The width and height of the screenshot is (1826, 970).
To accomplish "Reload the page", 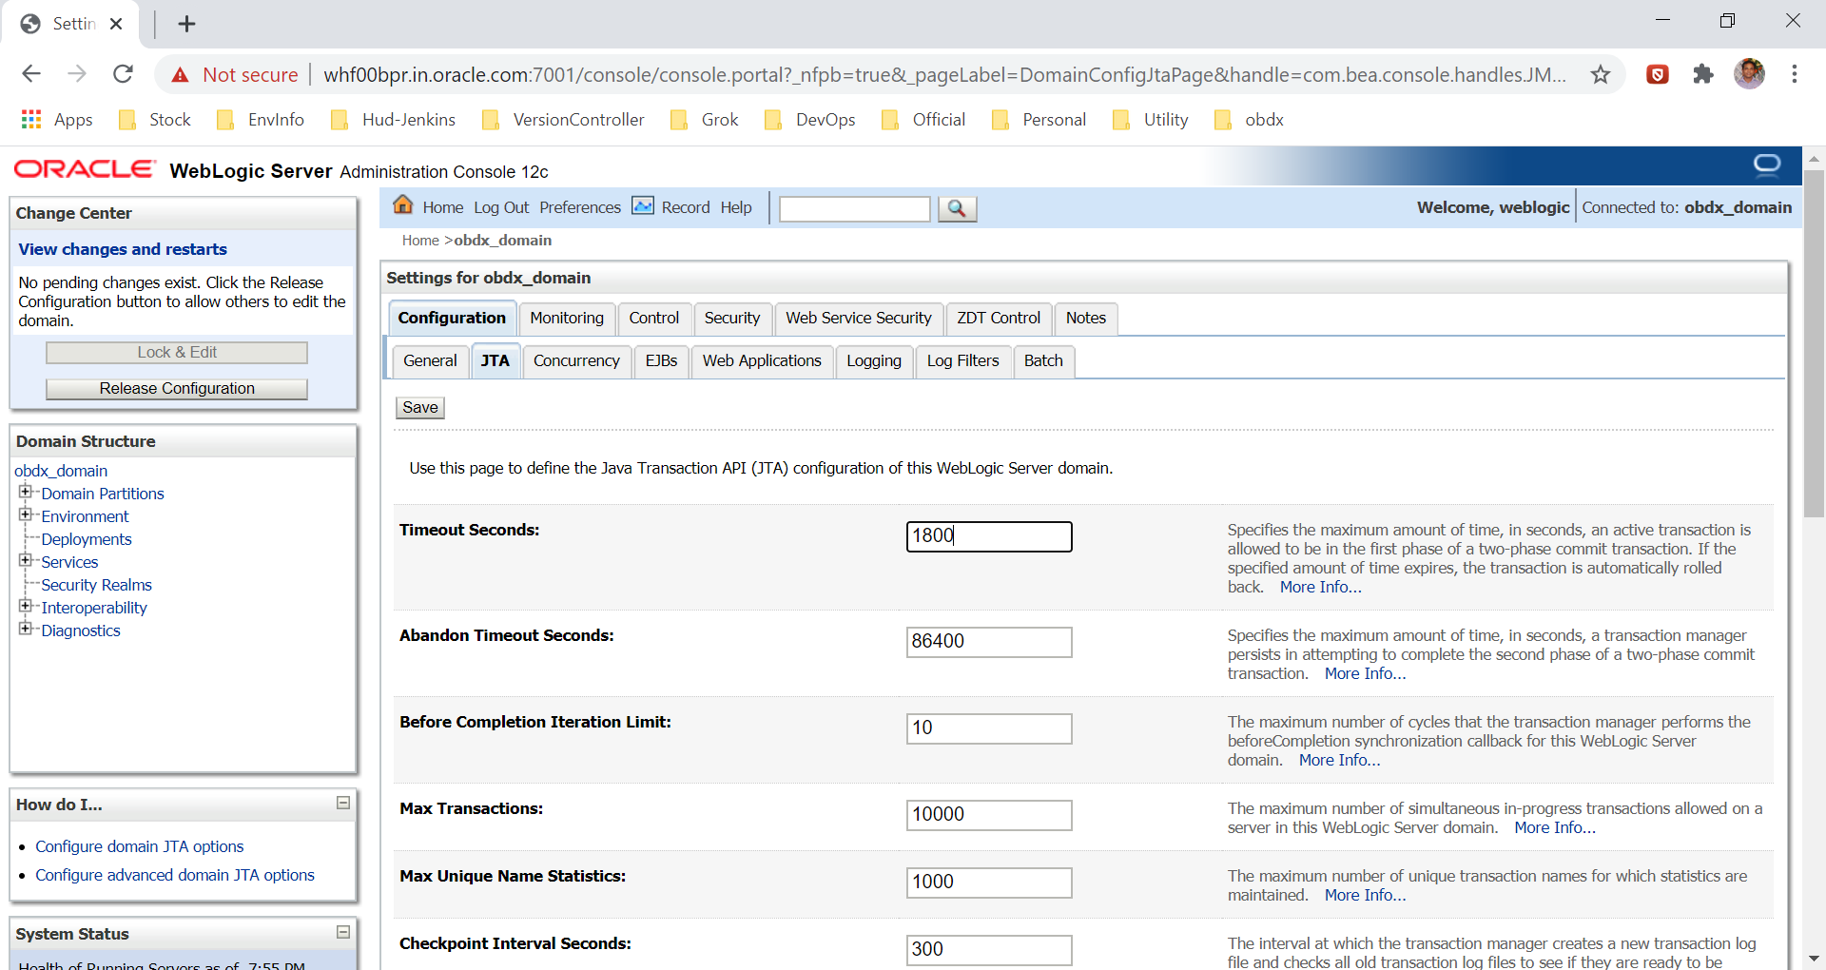I will [x=123, y=74].
